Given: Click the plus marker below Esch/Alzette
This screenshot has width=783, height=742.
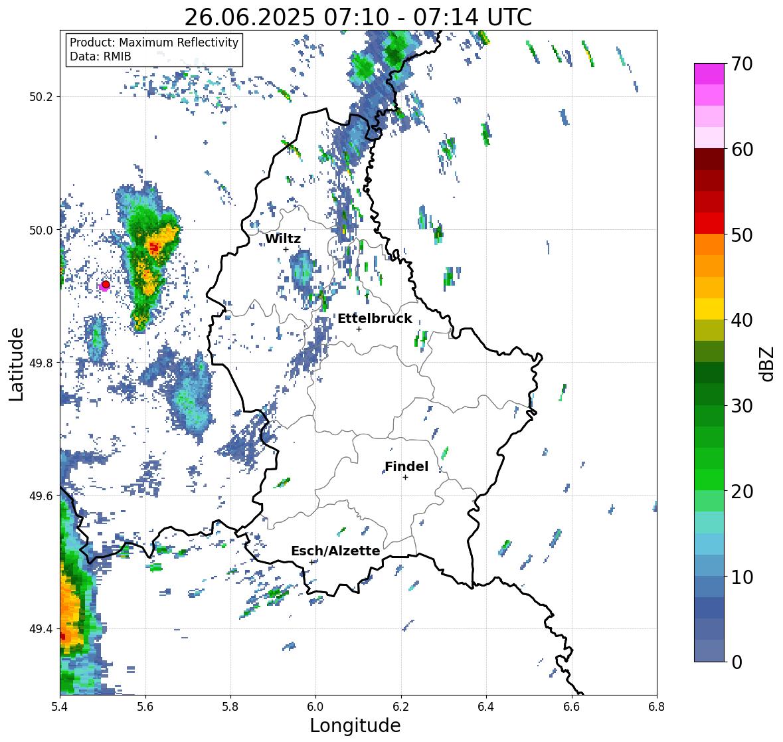Looking at the screenshot, I should point(312,562).
